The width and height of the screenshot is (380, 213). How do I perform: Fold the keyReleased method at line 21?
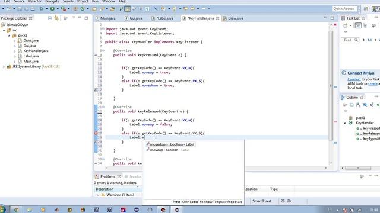(x=103, y=107)
